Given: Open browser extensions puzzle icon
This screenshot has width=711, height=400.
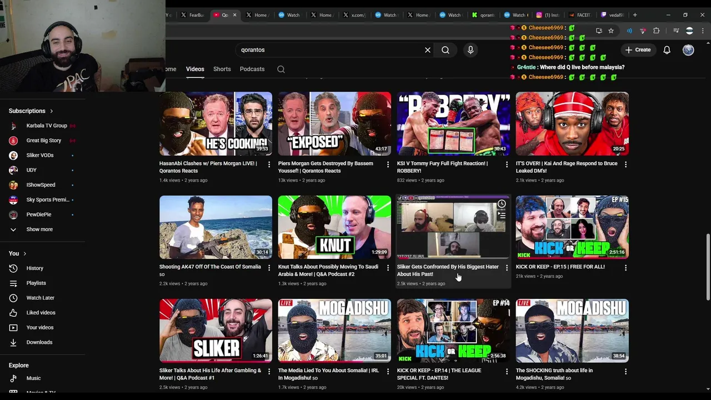Looking at the screenshot, I should click(656, 31).
